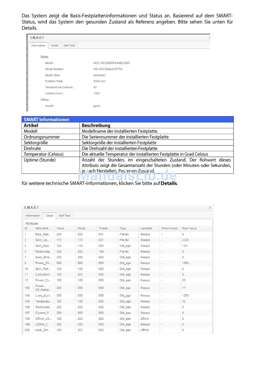Click thresh value 140 in the table

coord(101,252)
